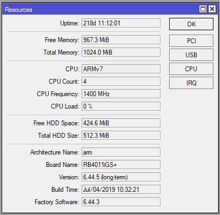Click the 'CPU Load:' label
Screen dimensions: 220x215
[65, 106]
